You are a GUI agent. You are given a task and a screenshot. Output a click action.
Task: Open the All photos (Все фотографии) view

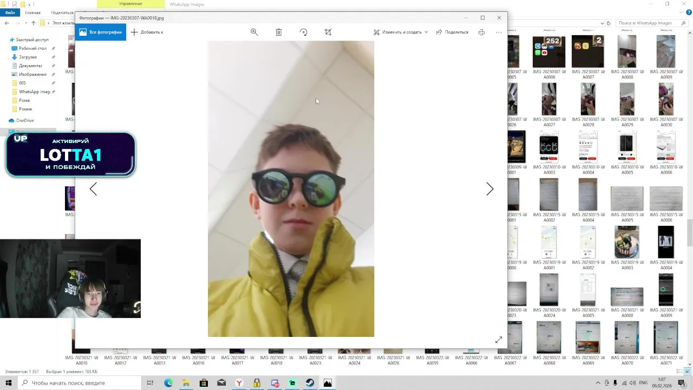click(101, 32)
